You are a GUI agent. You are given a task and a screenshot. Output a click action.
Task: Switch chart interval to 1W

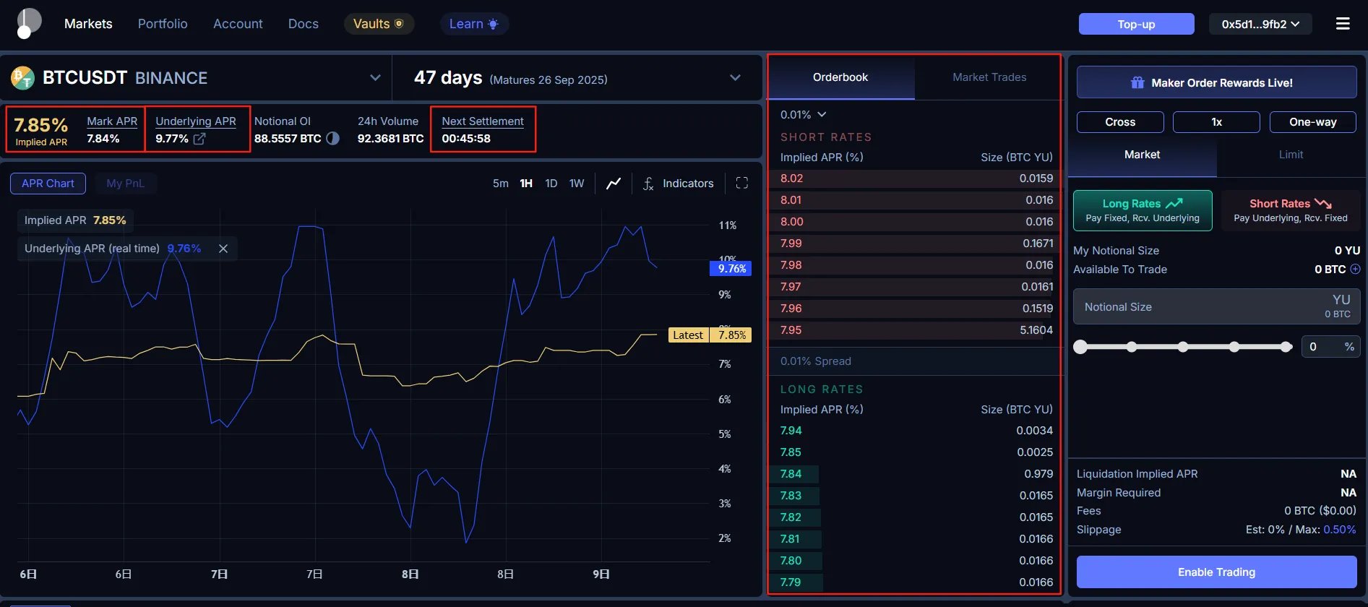(x=576, y=184)
